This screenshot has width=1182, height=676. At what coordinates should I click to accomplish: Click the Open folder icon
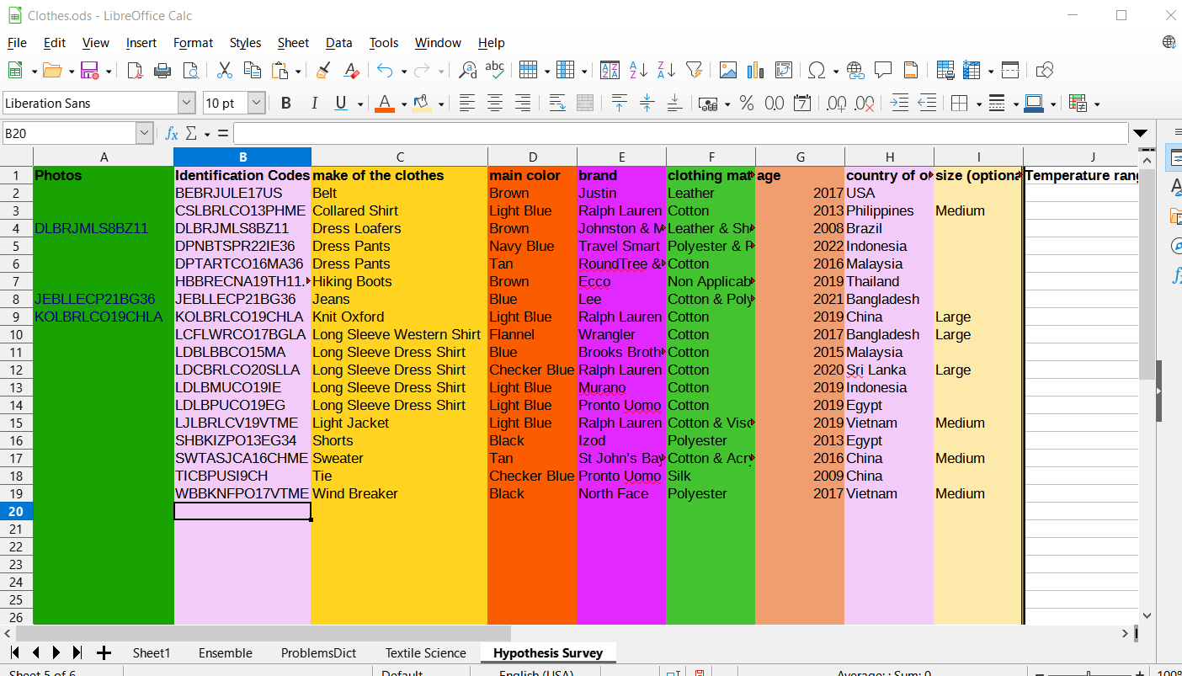52,71
